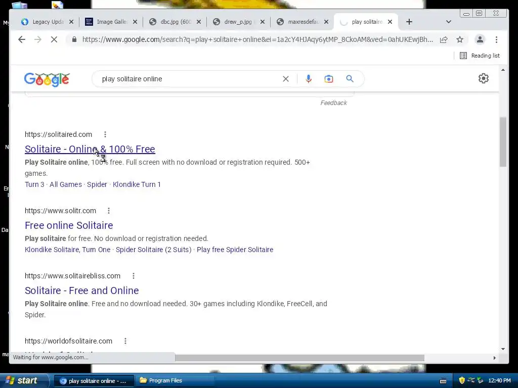This screenshot has width=518, height=388.
Task: Open Play free Spider Solitaire link
Action: [x=235, y=250]
